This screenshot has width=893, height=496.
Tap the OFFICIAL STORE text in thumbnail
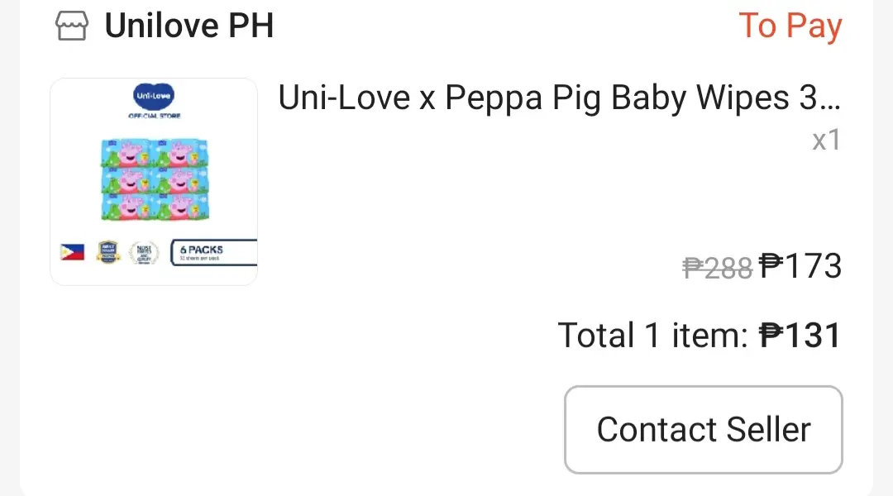tap(155, 116)
